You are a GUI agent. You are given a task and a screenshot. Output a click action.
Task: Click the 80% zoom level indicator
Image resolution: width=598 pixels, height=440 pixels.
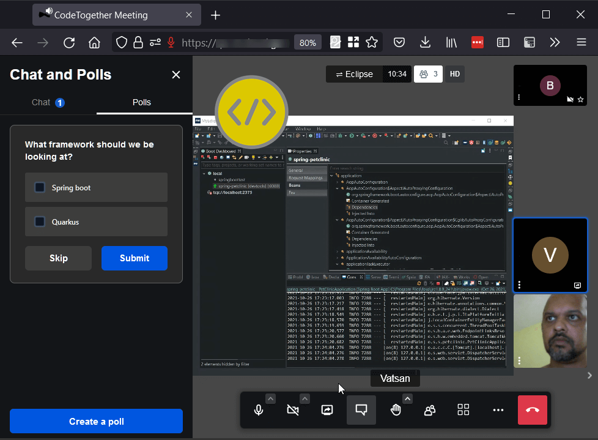point(308,43)
